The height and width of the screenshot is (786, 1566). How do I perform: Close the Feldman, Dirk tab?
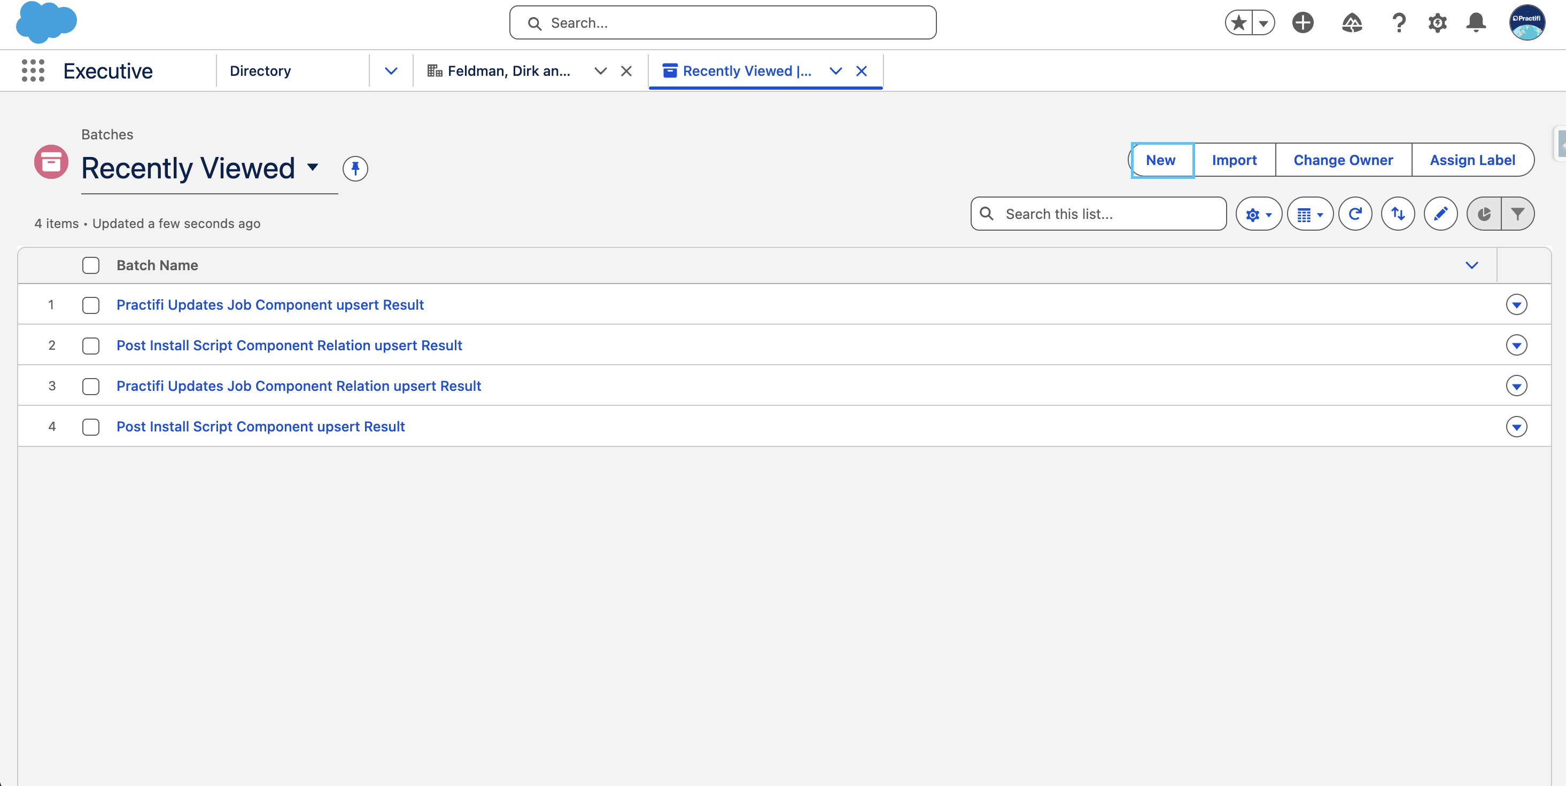[x=626, y=71]
